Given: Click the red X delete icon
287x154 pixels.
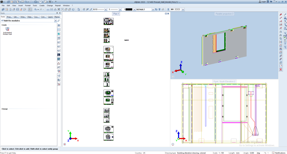Looking at the screenshot, I should [281, 69].
